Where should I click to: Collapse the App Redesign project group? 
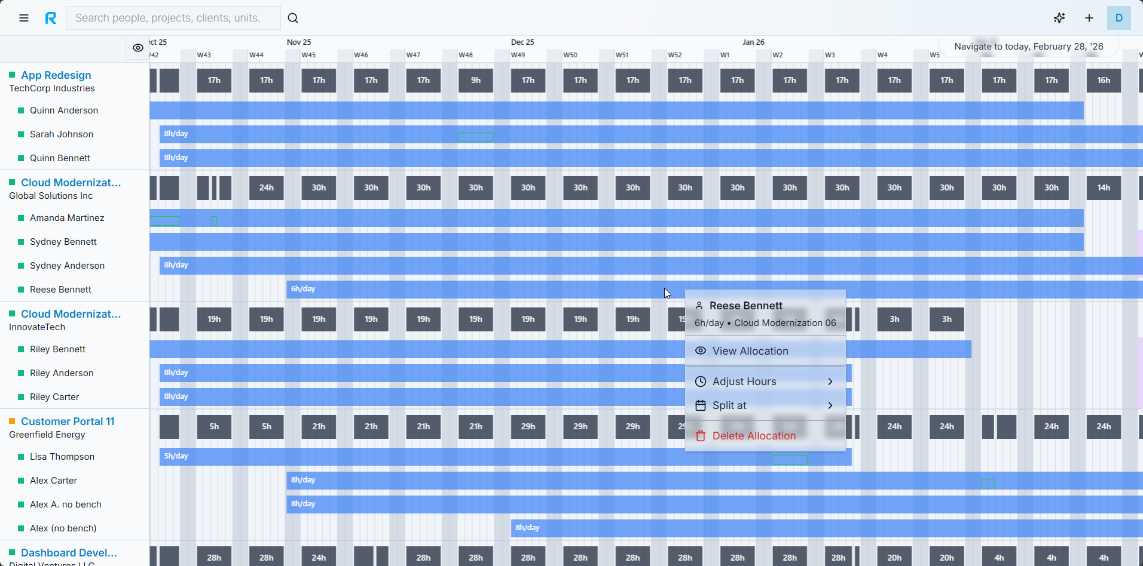click(x=56, y=75)
